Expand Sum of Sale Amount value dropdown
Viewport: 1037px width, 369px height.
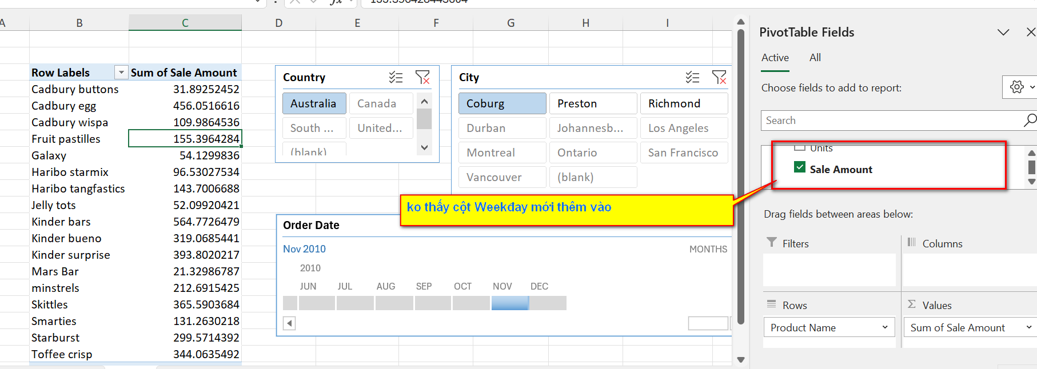tap(1028, 327)
